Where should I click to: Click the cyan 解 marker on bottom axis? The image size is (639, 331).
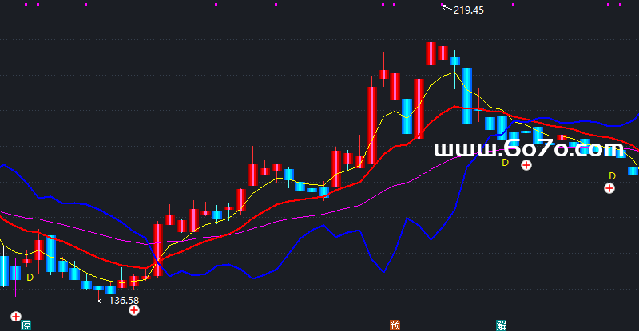(501, 325)
